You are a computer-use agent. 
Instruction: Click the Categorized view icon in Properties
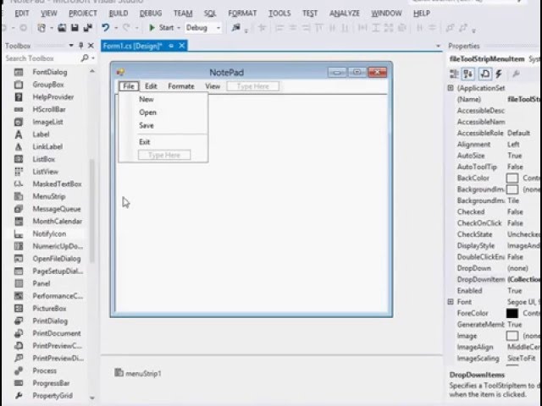point(454,74)
